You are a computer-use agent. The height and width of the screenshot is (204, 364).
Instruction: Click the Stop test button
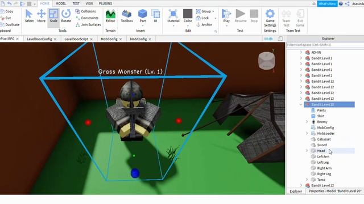(254, 16)
